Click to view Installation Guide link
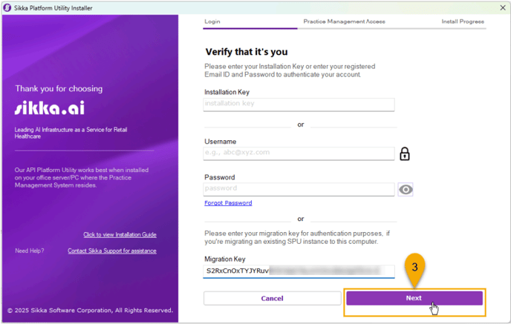 [x=120, y=235]
